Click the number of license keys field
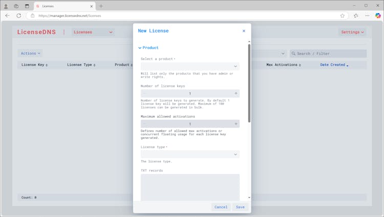The image size is (384, 217). pos(190,93)
